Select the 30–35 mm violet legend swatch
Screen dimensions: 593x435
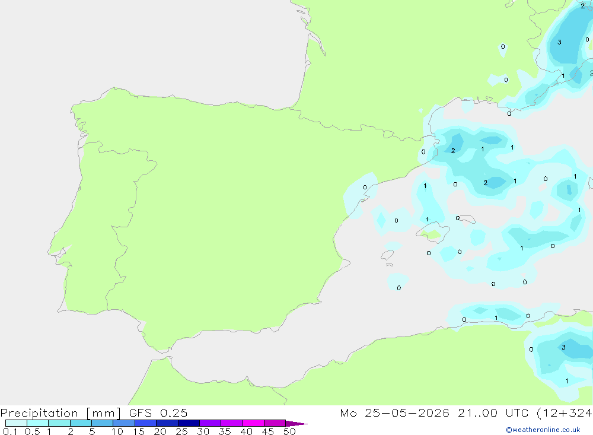[211, 423]
